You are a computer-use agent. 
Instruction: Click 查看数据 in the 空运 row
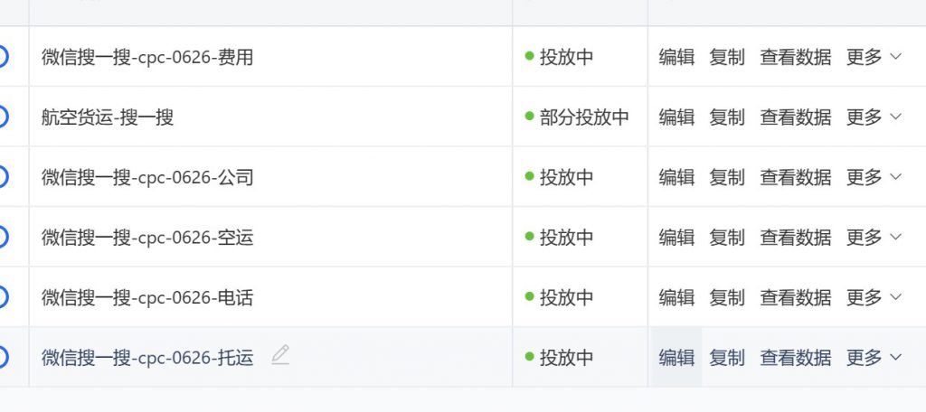click(x=796, y=238)
